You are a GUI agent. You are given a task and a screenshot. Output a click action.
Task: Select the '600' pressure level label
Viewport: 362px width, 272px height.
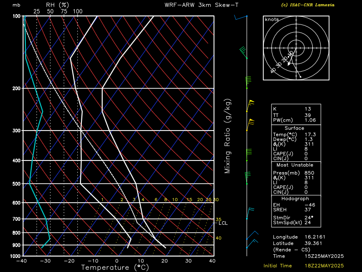16,203
